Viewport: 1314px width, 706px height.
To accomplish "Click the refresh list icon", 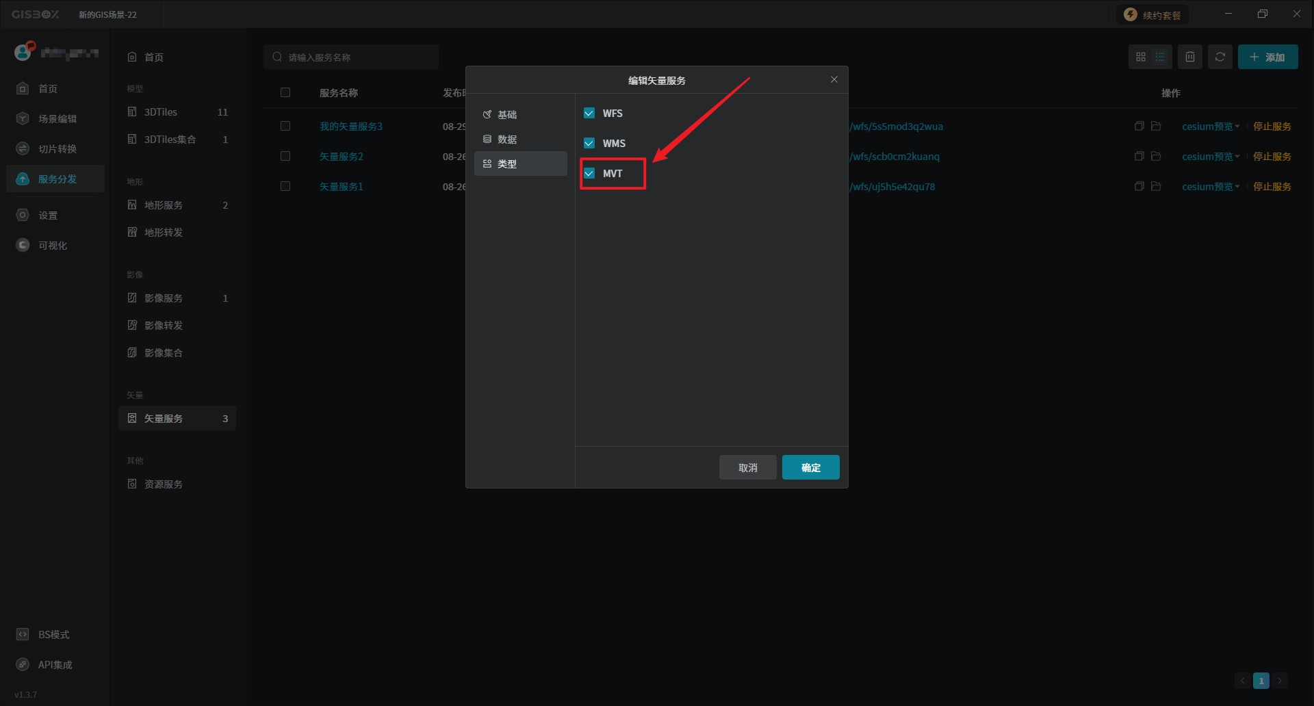I will click(x=1220, y=57).
